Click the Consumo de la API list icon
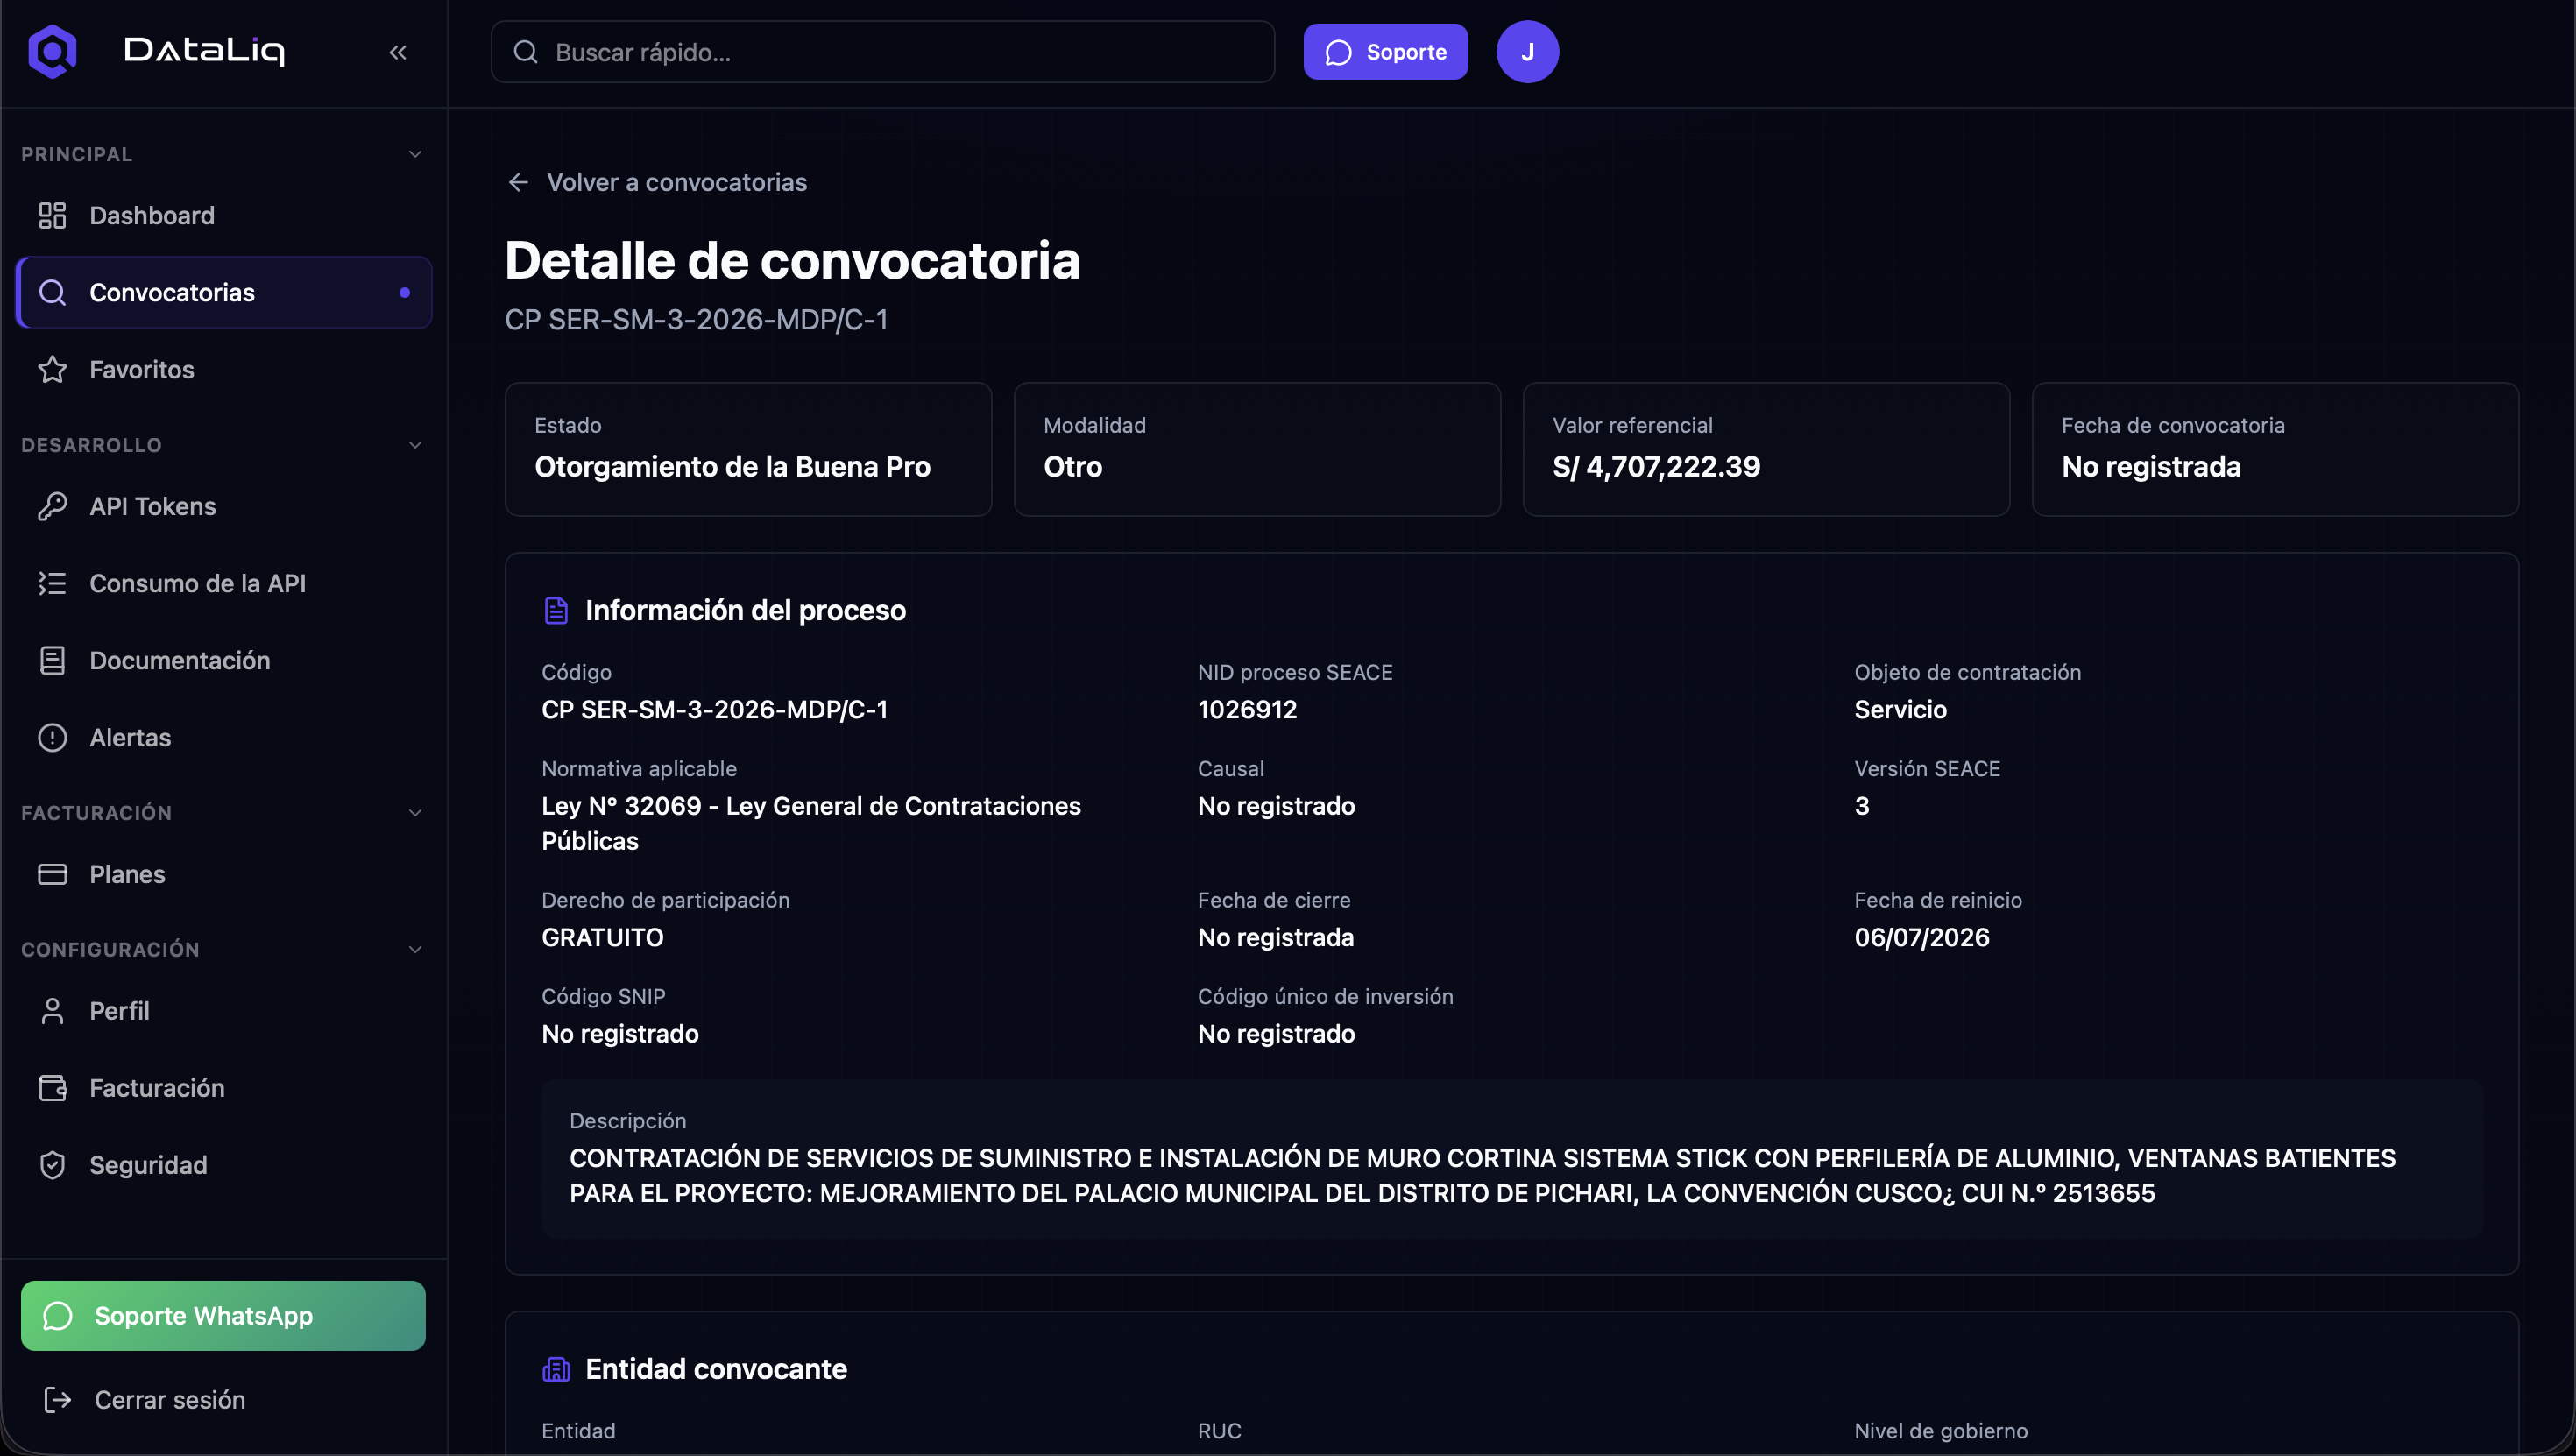The height and width of the screenshot is (1456, 2576). pyautogui.click(x=52, y=583)
